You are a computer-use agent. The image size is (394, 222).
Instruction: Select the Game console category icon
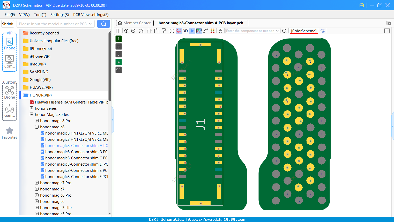(x=10, y=111)
